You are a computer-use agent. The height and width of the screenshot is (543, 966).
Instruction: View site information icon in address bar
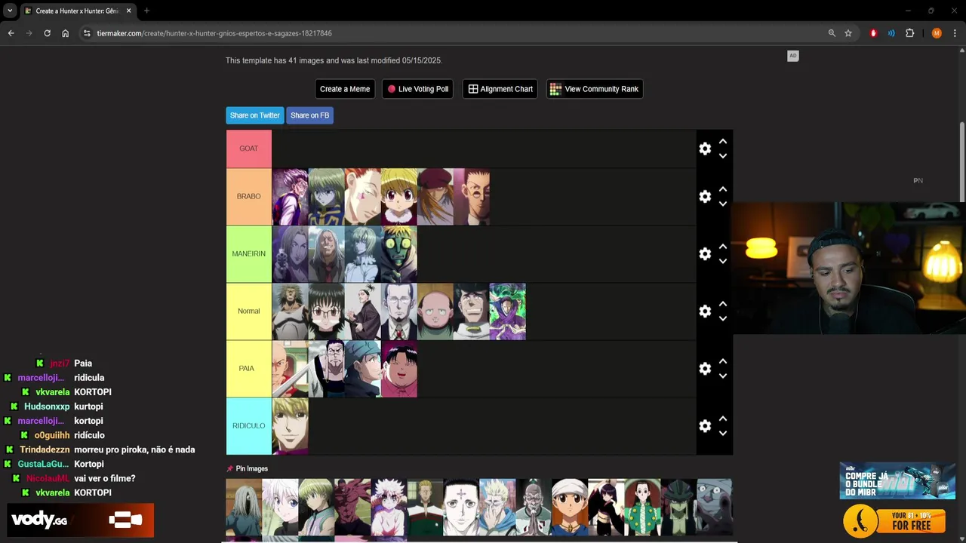pos(87,33)
